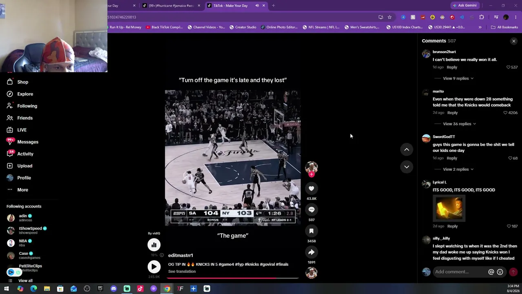Open a new browser tab
Image resolution: width=522 pixels, height=294 pixels.
273,6
